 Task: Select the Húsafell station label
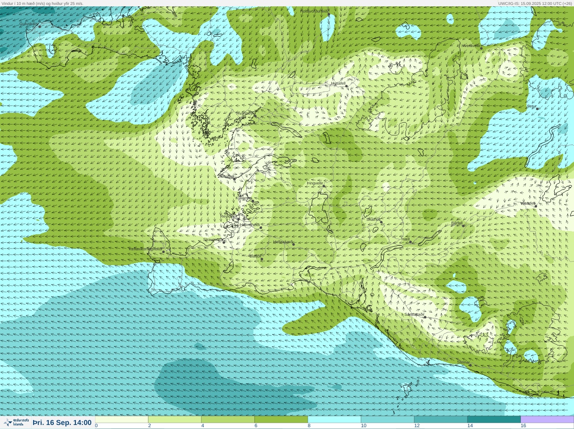(338, 83)
